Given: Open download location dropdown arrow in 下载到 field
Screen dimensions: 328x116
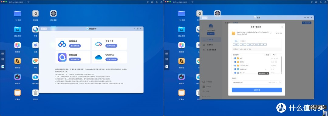Looking at the screenshot, I should [x=277, y=82].
